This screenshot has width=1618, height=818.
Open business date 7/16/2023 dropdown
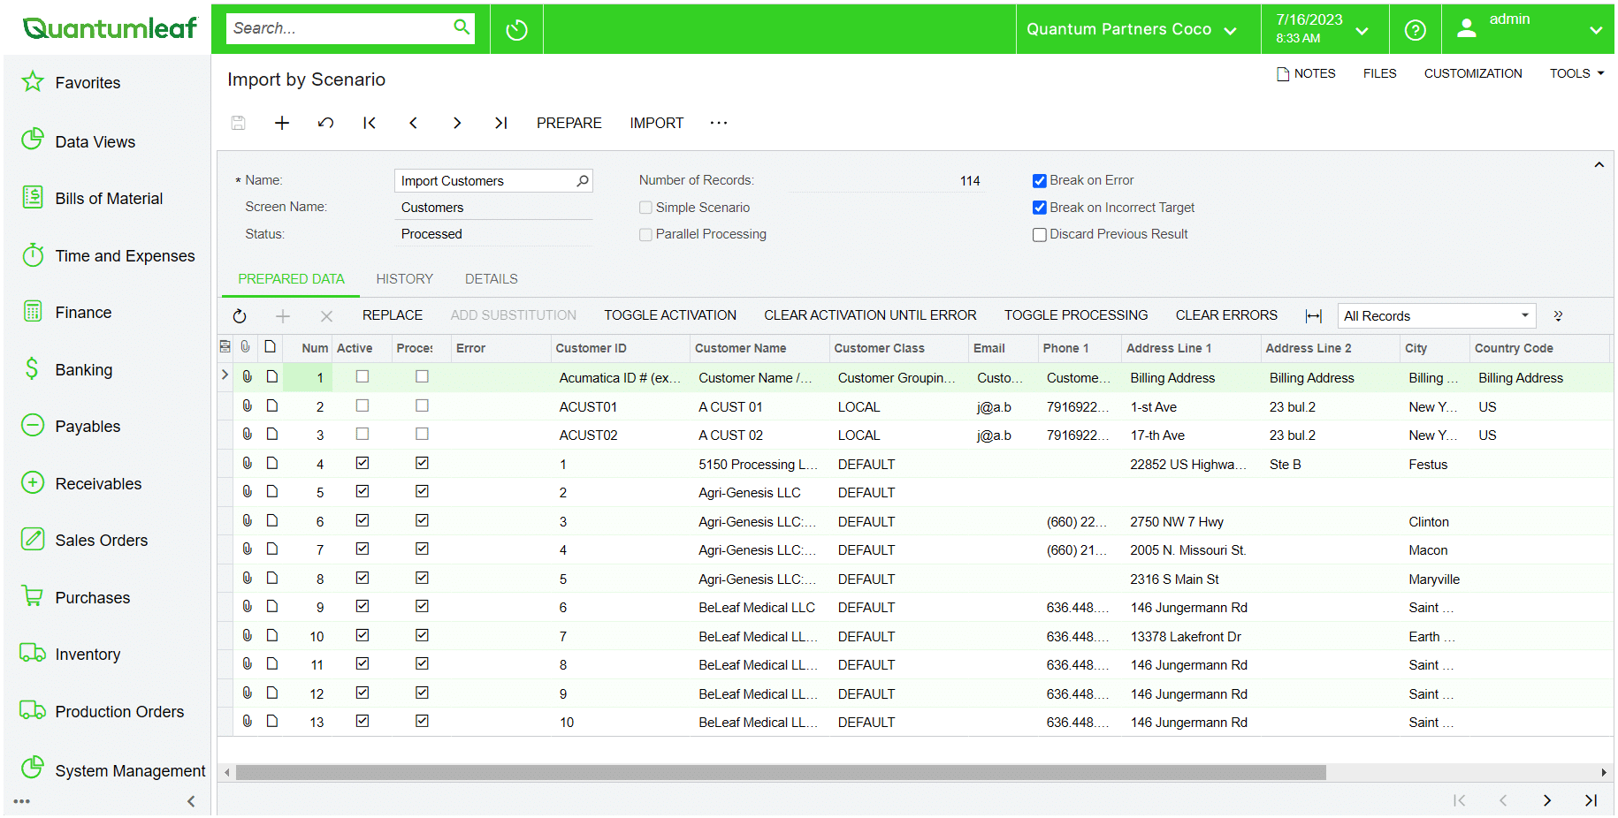[x=1323, y=30]
